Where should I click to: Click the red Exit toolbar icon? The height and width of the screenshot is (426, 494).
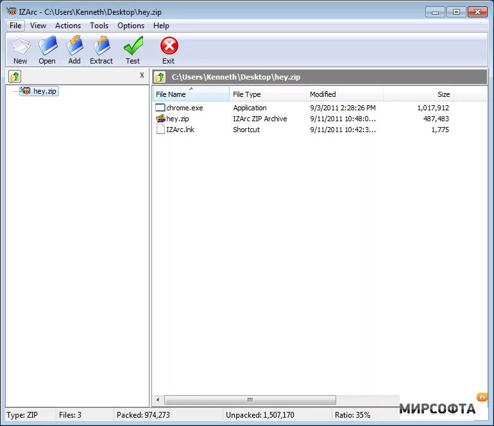169,46
